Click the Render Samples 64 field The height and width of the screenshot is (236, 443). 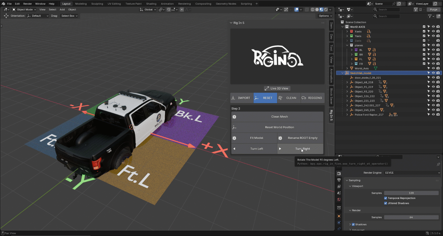point(411,217)
